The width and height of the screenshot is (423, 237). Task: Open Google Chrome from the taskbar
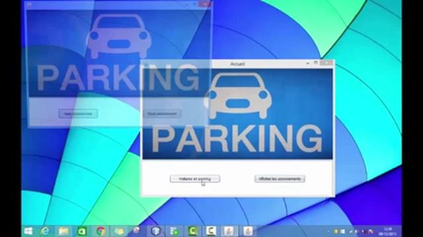coord(100,231)
